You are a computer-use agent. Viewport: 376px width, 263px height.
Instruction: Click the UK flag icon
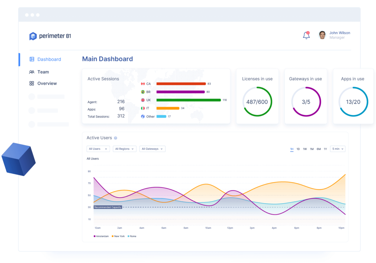tap(142, 100)
